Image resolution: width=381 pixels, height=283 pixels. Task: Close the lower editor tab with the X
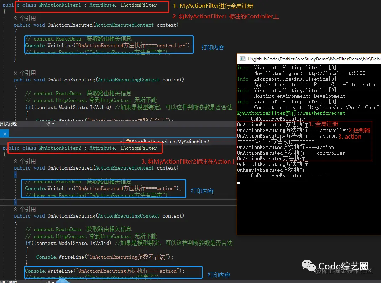pyautogui.click(x=4, y=134)
